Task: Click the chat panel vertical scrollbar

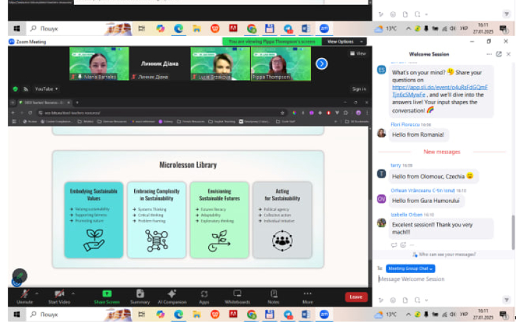Action: [513, 232]
